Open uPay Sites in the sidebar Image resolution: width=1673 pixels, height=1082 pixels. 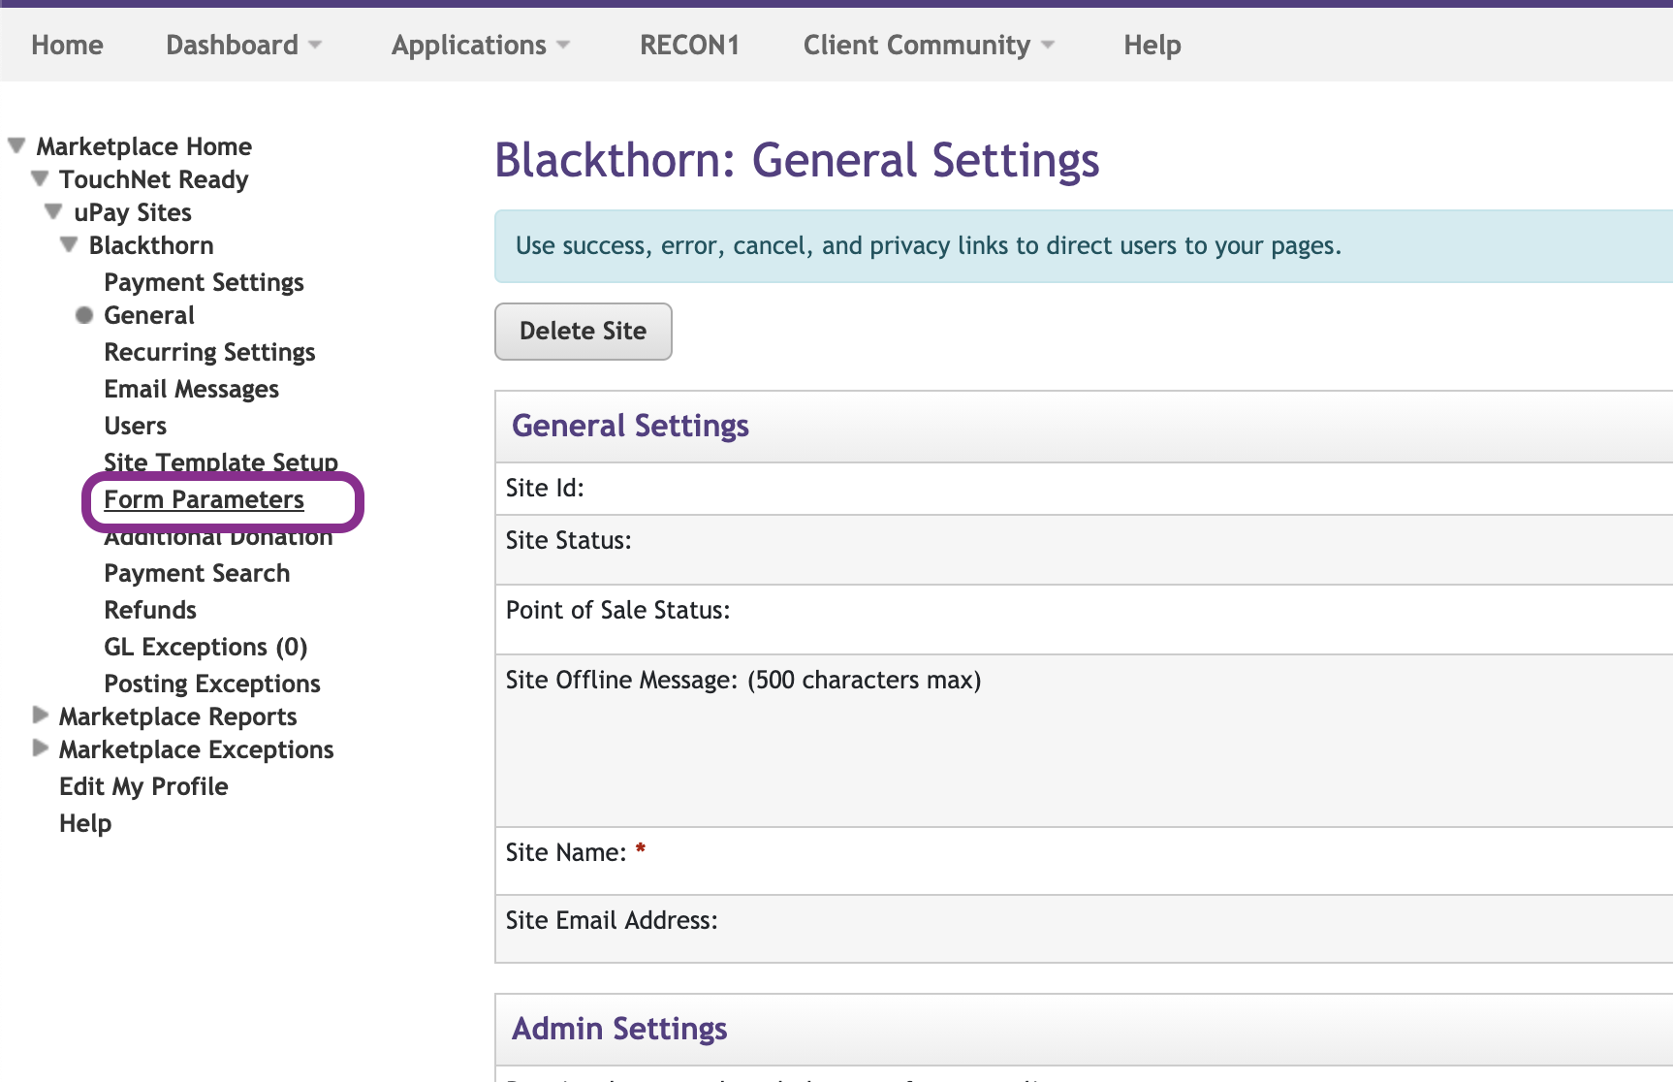[133, 212]
